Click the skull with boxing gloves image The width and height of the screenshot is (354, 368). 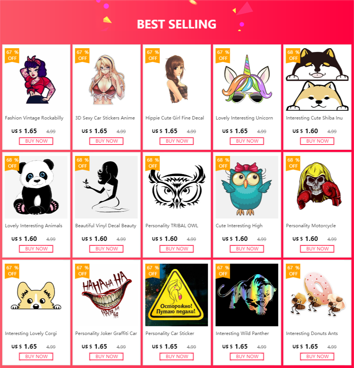click(317, 187)
